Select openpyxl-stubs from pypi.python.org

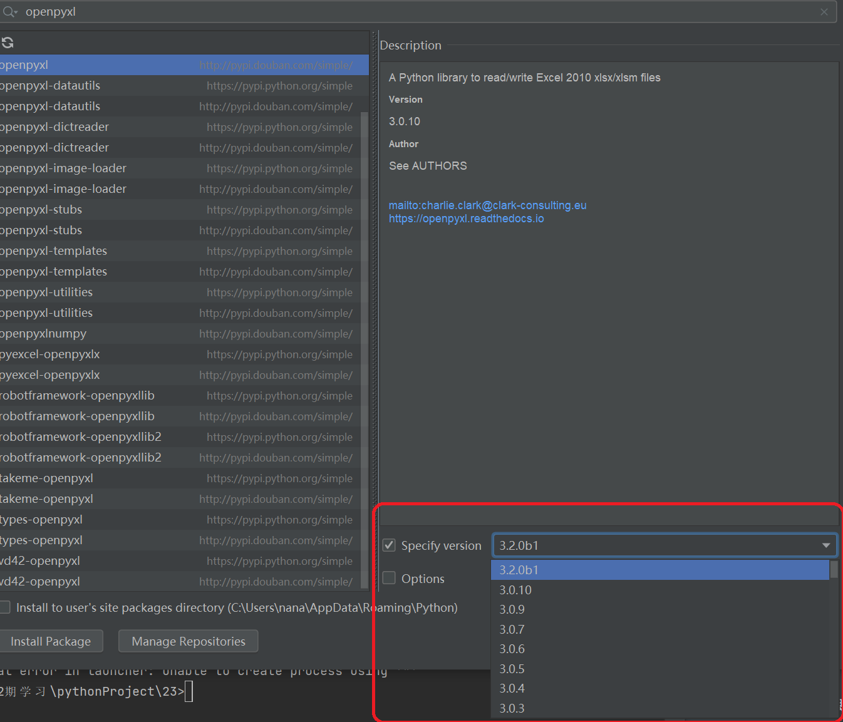[x=180, y=210]
